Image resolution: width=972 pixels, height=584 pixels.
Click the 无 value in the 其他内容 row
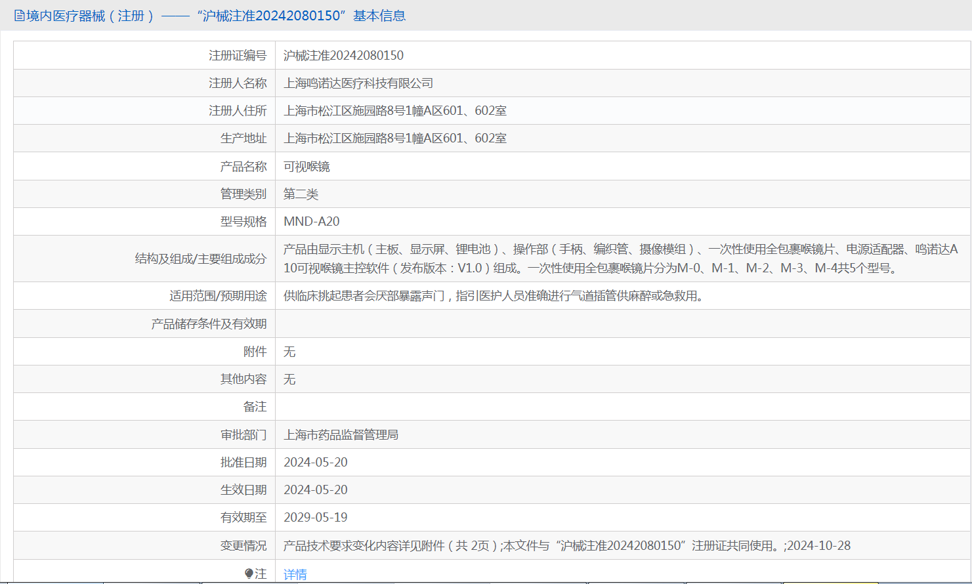coord(289,379)
